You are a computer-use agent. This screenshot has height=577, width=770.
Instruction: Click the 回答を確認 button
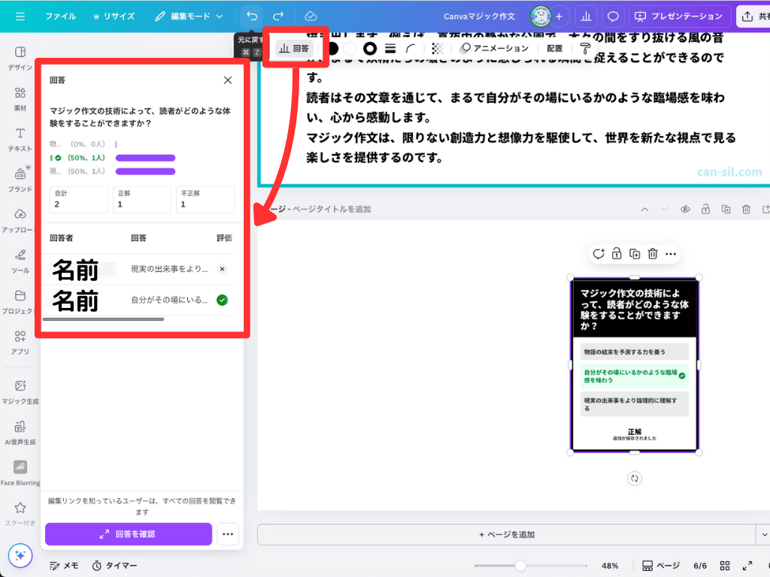coord(129,534)
